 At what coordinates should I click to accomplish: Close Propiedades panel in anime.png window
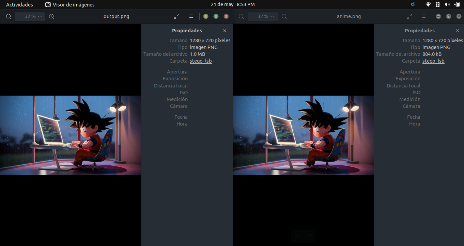[x=458, y=31]
